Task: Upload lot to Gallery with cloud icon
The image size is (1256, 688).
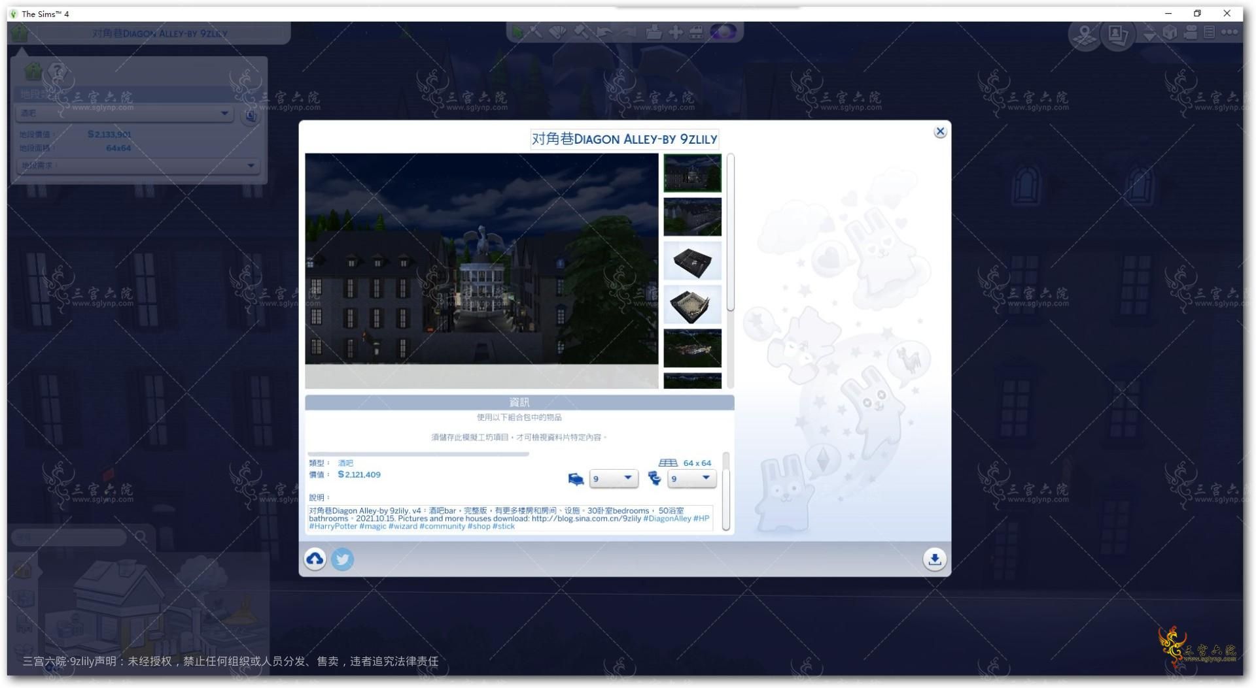Action: (315, 559)
